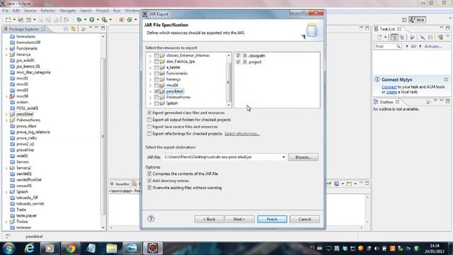
Task: Expand the Polimorfismo node in export tree
Action: (150, 98)
